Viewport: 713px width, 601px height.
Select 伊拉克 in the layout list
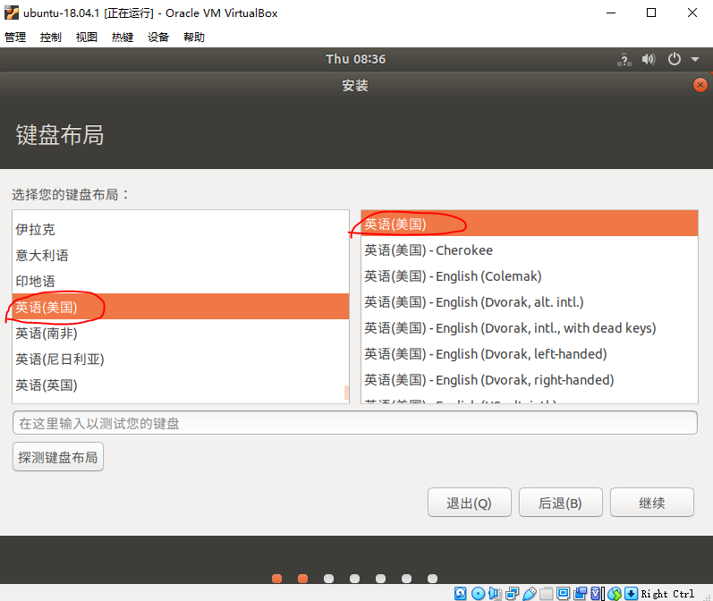(x=181, y=229)
